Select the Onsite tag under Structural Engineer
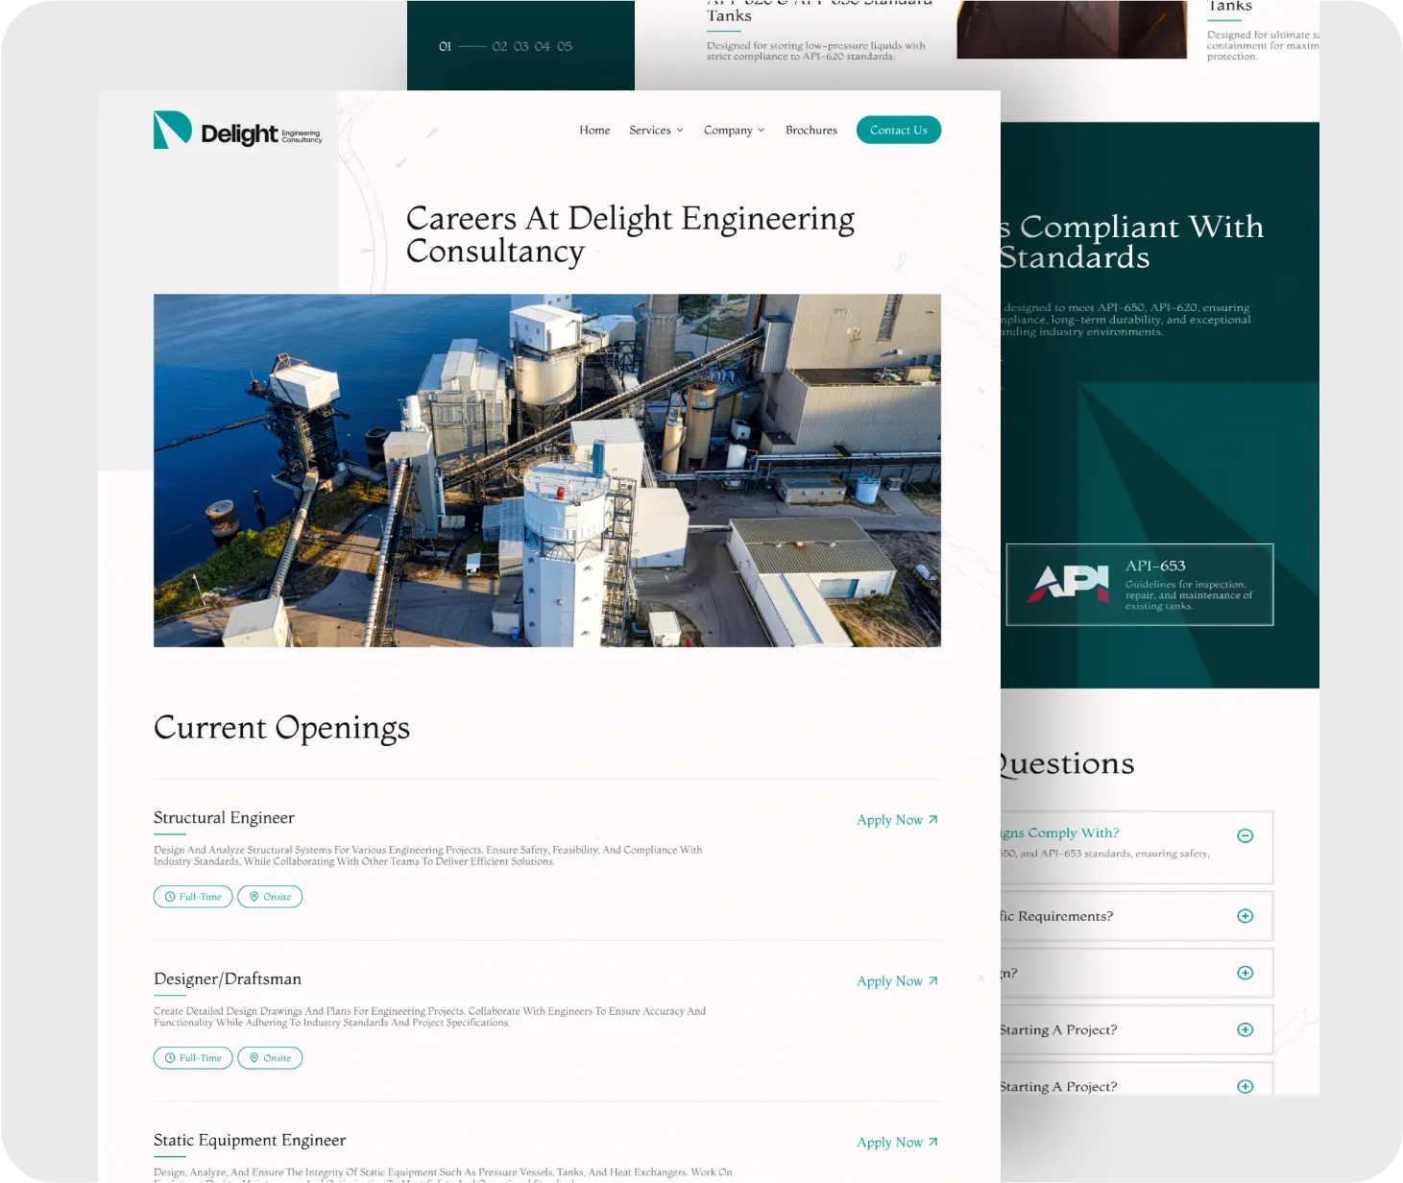The width and height of the screenshot is (1403, 1183). point(270,897)
